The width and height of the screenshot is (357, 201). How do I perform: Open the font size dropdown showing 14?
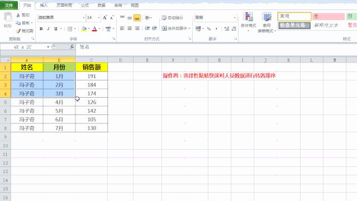98,17
